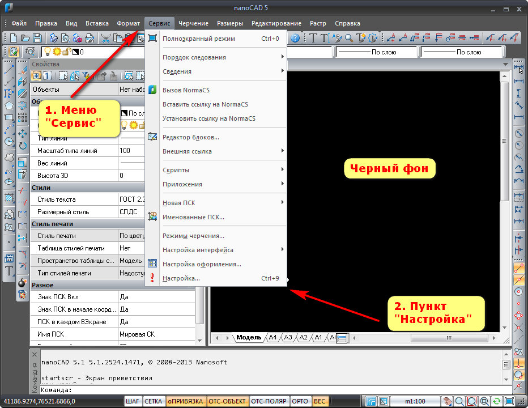Switch to the A3 layout tab
The width and height of the screenshot is (528, 408).
point(288,337)
